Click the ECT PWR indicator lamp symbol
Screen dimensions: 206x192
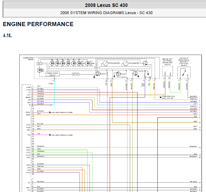click(x=79, y=63)
